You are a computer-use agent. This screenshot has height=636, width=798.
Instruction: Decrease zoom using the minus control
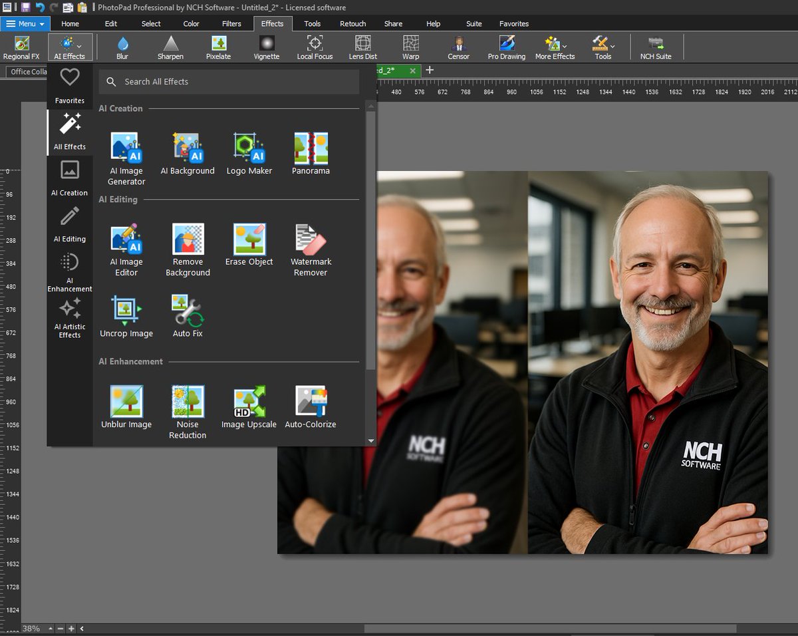click(x=60, y=627)
